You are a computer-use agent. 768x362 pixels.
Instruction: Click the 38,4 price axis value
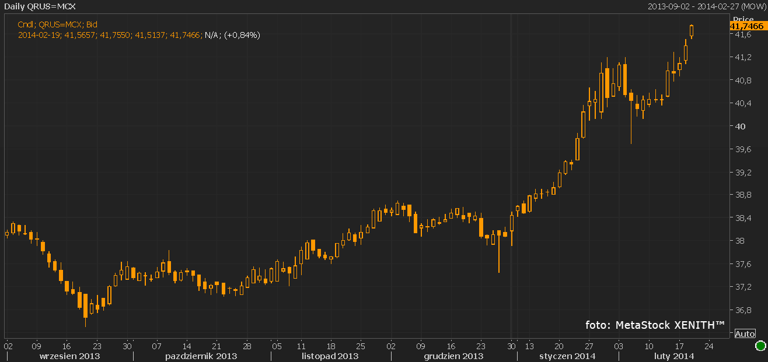tap(742, 219)
